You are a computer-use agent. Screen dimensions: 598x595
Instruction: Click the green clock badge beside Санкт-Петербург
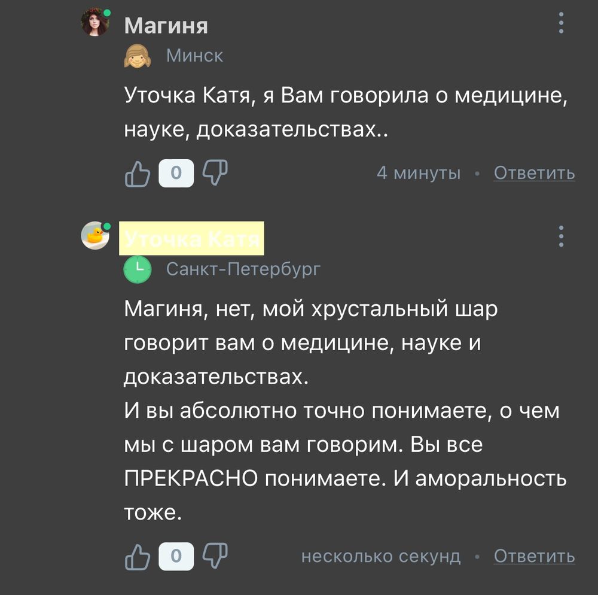coord(136,268)
